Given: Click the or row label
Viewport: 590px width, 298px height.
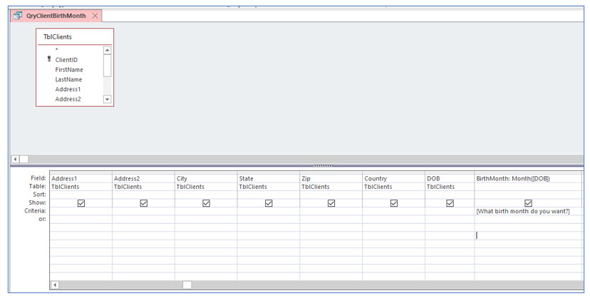Looking at the screenshot, I should point(43,219).
